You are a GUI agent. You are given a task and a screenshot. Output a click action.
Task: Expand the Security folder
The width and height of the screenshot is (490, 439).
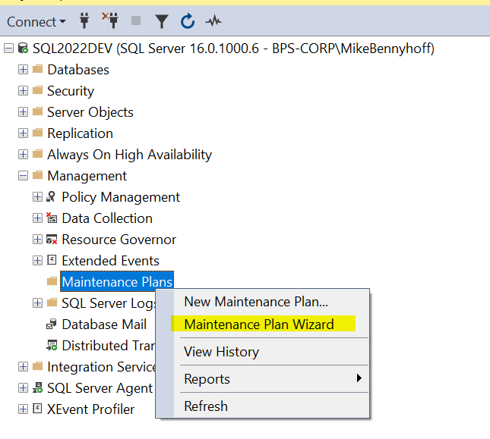point(23,90)
